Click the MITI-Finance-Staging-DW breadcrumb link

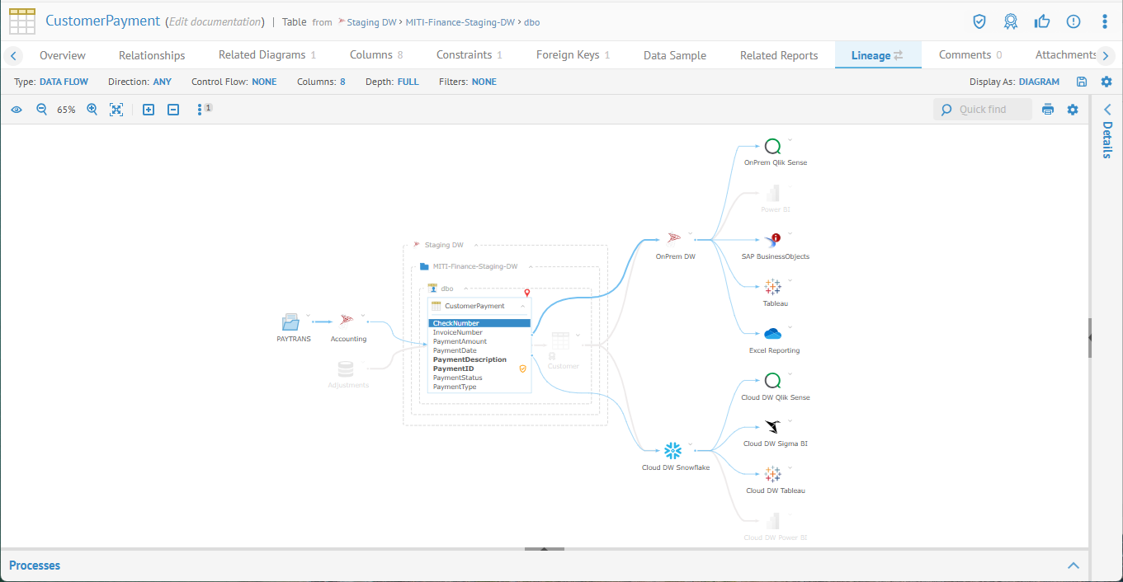460,22
